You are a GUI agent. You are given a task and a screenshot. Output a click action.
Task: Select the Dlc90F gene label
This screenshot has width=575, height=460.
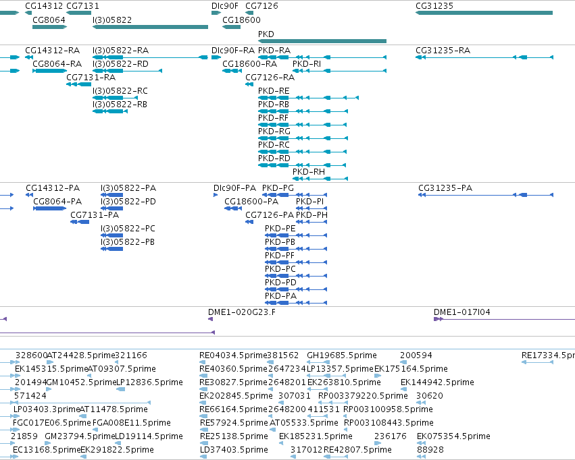[x=225, y=6]
